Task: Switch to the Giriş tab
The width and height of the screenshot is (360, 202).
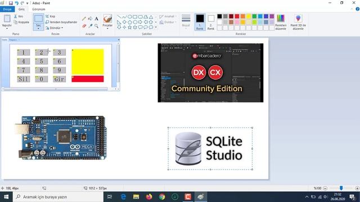Action: (21, 9)
